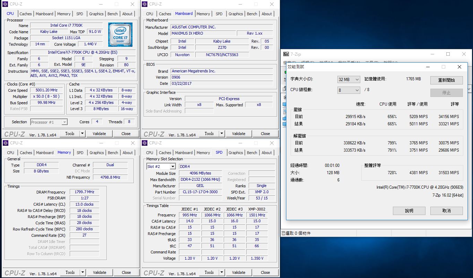Click the Memory Type field DDR4 in the Memory window
This screenshot has height=278, width=473.
(x=41, y=165)
